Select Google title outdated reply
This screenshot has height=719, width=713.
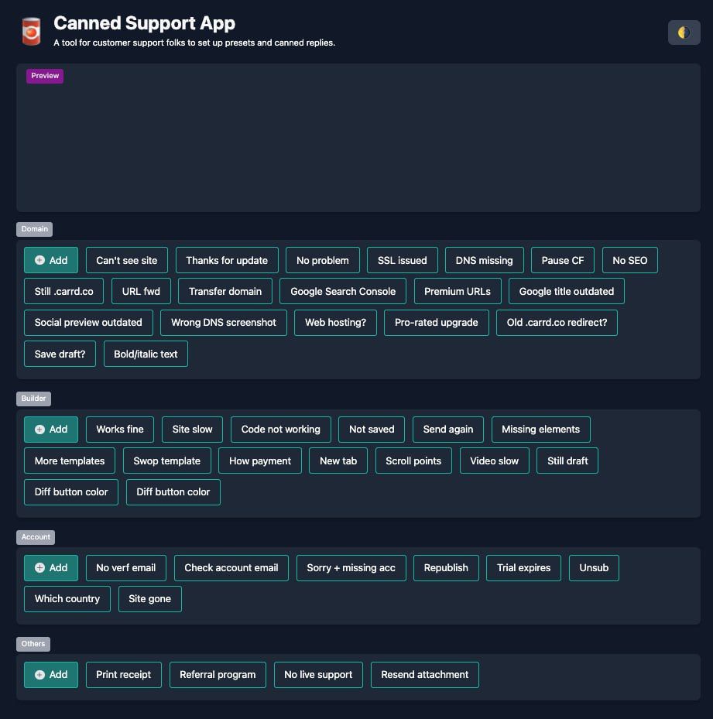click(566, 291)
